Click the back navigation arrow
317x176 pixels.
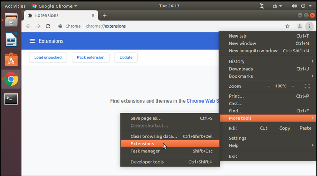[x=29, y=26]
